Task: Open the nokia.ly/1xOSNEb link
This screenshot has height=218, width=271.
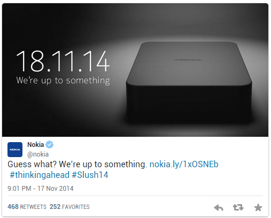Action: (184, 164)
